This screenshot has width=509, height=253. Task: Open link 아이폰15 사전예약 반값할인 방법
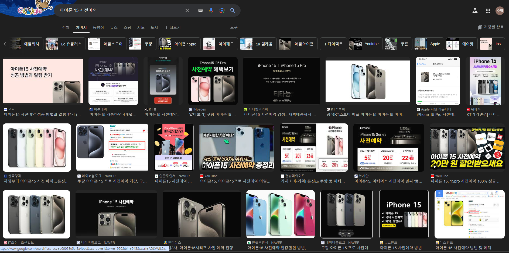pos(279,248)
